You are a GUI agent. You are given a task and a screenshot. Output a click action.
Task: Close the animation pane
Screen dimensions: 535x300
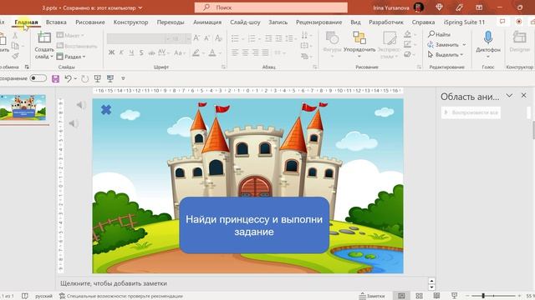point(524,96)
